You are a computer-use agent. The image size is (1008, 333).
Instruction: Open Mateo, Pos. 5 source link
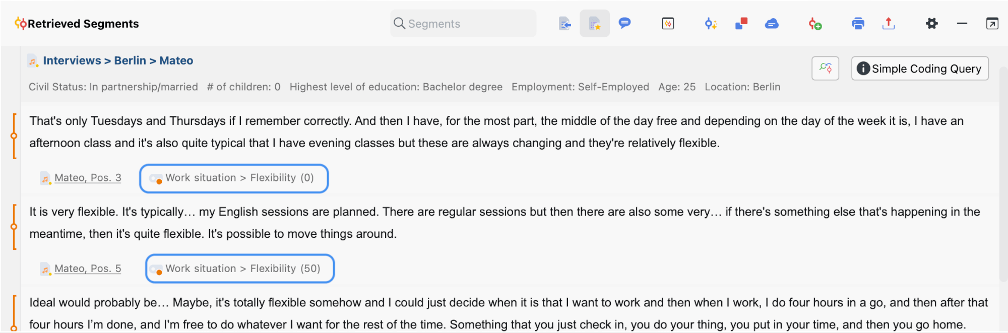pyautogui.click(x=88, y=269)
